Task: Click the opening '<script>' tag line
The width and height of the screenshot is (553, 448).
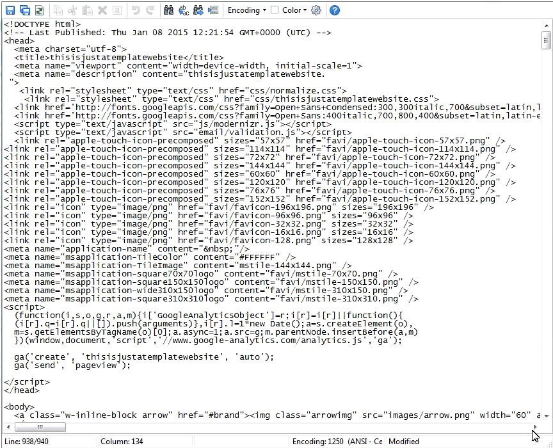Action: 24,307
